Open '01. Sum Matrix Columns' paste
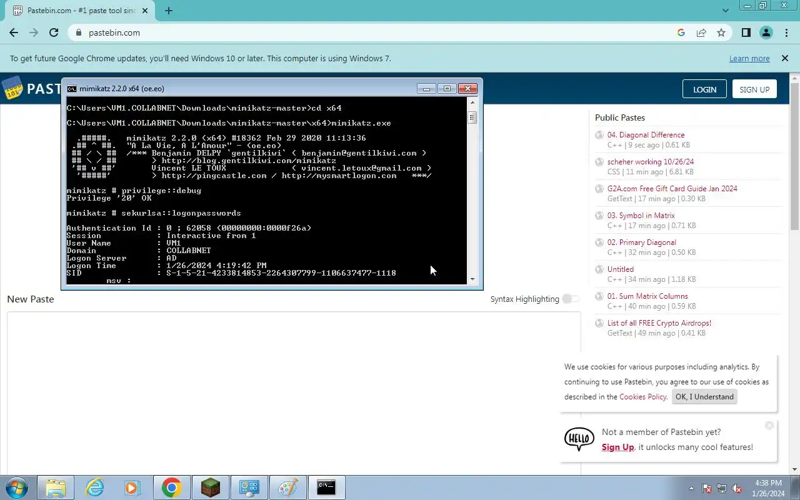 pyautogui.click(x=647, y=296)
